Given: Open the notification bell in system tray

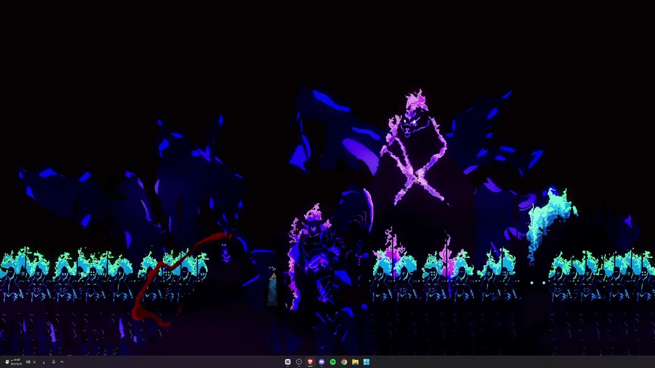Looking at the screenshot, I should pos(7,362).
